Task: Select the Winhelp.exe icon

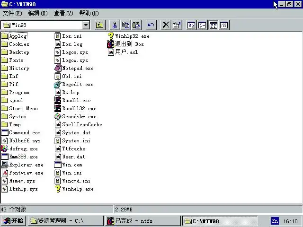Action: 58,189
